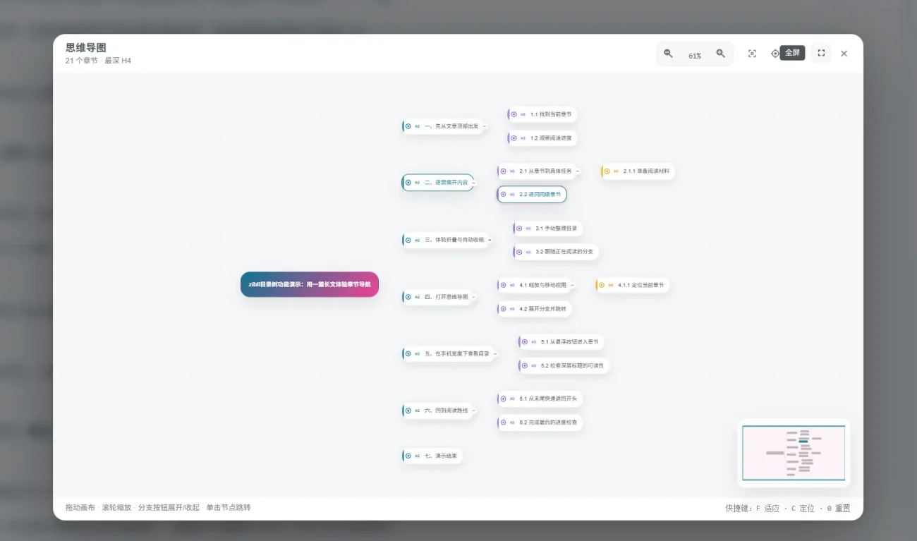Click the 思维导图 dialog title
The width and height of the screenshot is (917, 541).
click(86, 47)
